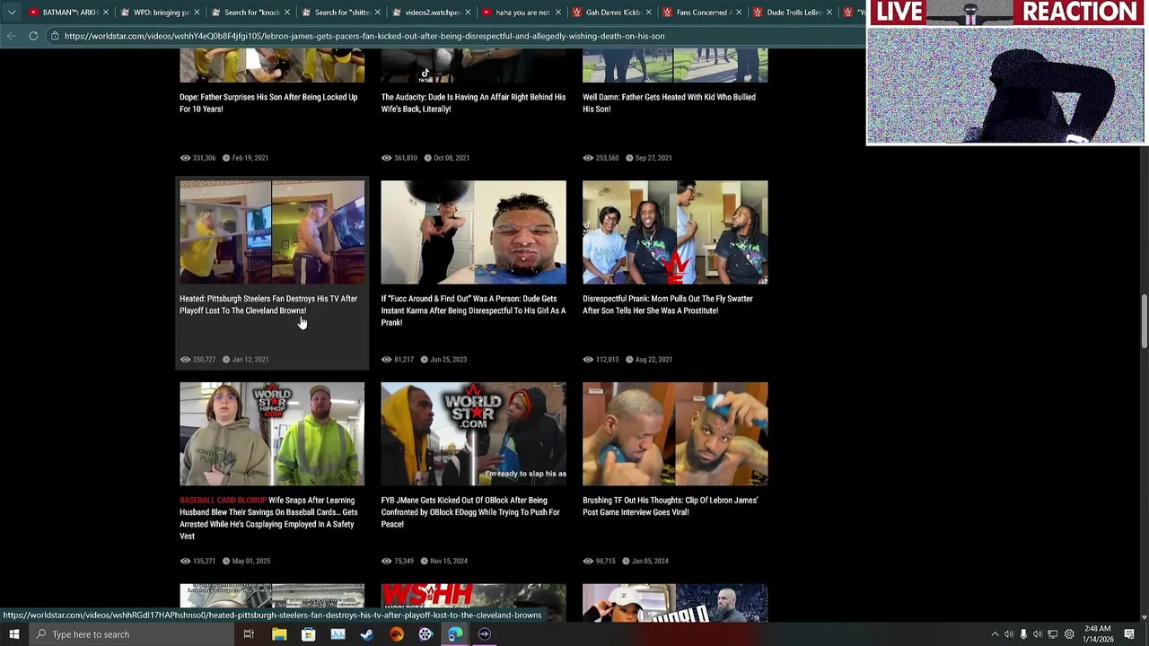Open "The Audacity: Dude Is Having An Affair" link

[x=473, y=103]
